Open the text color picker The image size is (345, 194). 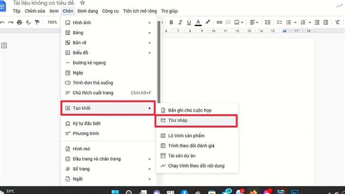pyautogui.click(x=198, y=22)
